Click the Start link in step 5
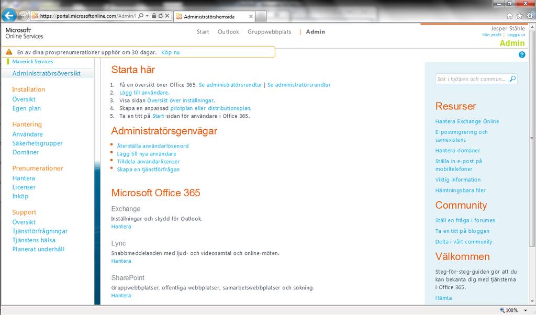Screen dimensions: 536x315 click(x=158, y=116)
